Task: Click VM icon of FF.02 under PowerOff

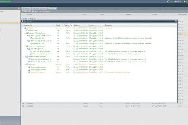Action: pyautogui.click(x=29, y=62)
